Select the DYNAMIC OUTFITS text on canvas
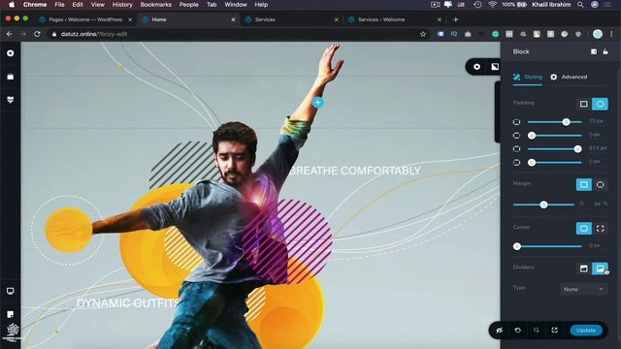The height and width of the screenshot is (349, 621). (x=128, y=303)
